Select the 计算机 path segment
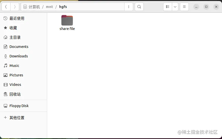Viewport: 222px width, 139px height. coord(34,7)
